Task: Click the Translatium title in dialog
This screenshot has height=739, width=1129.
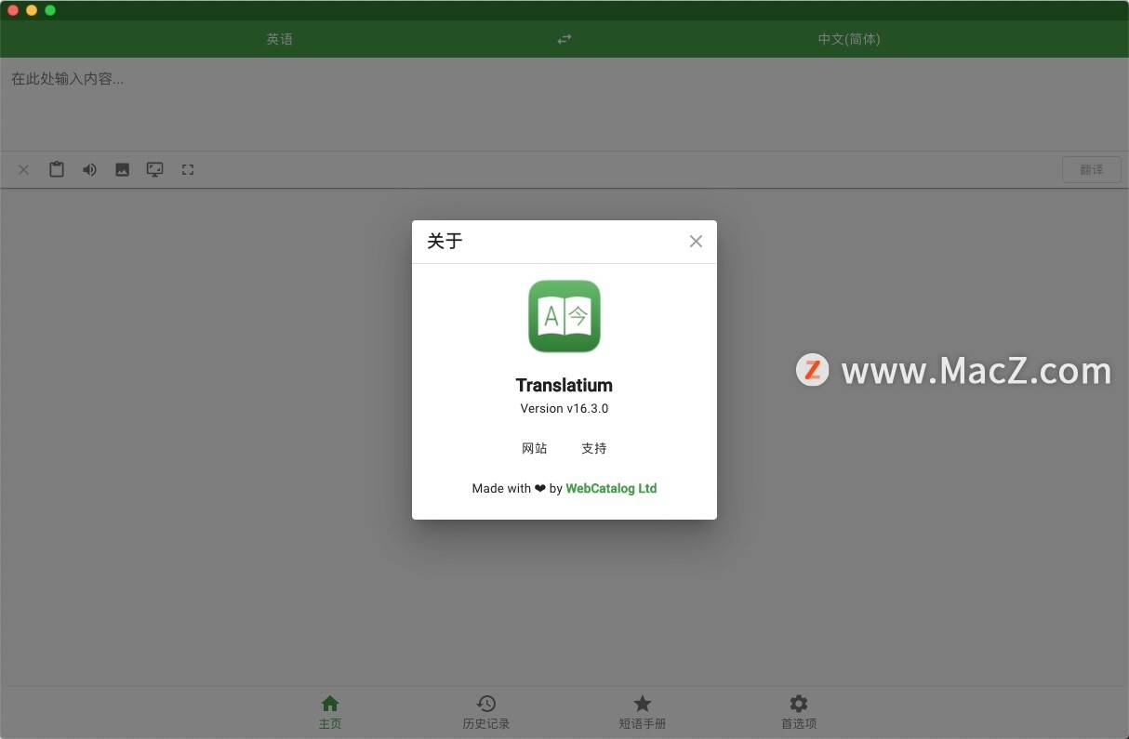Action: (564, 385)
